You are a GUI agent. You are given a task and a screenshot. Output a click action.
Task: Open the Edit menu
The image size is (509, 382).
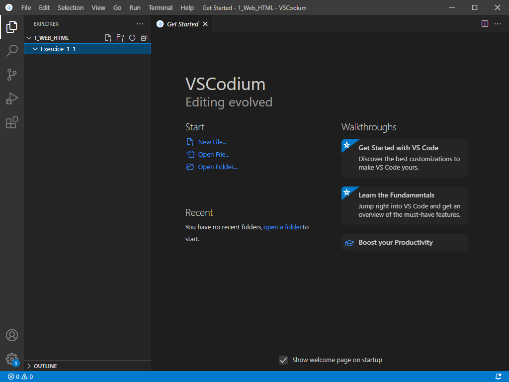44,7
